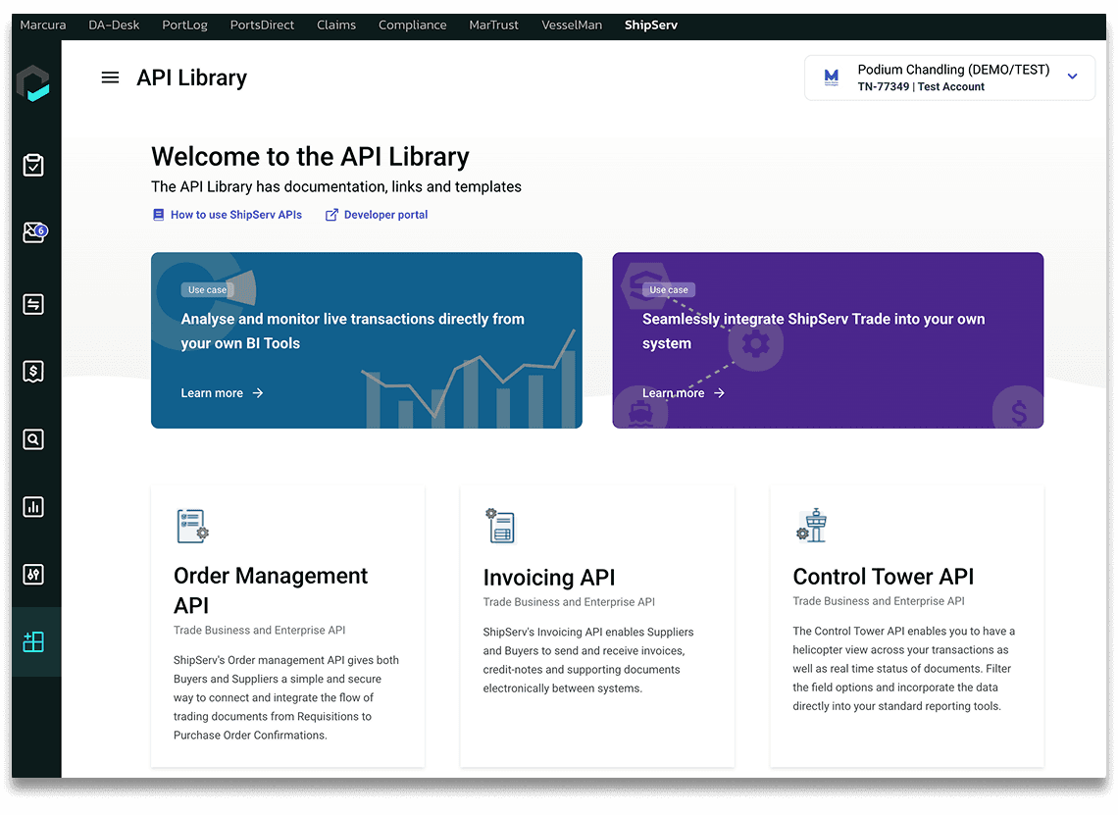Image resolution: width=1118 pixels, height=815 pixels.
Task: Click the external link icon beside Developer portal
Action: pyautogui.click(x=331, y=215)
